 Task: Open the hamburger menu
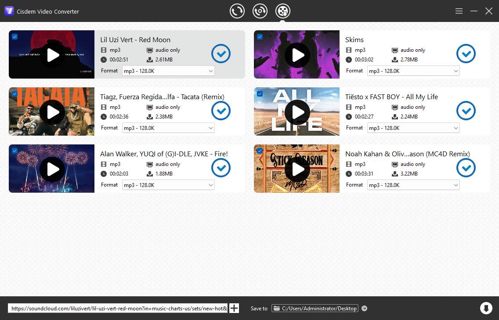[459, 11]
